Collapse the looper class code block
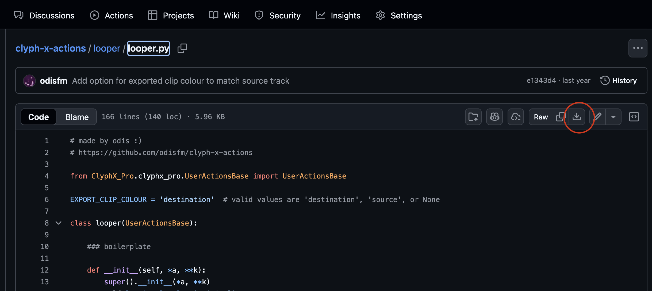The image size is (652, 291). (59, 223)
